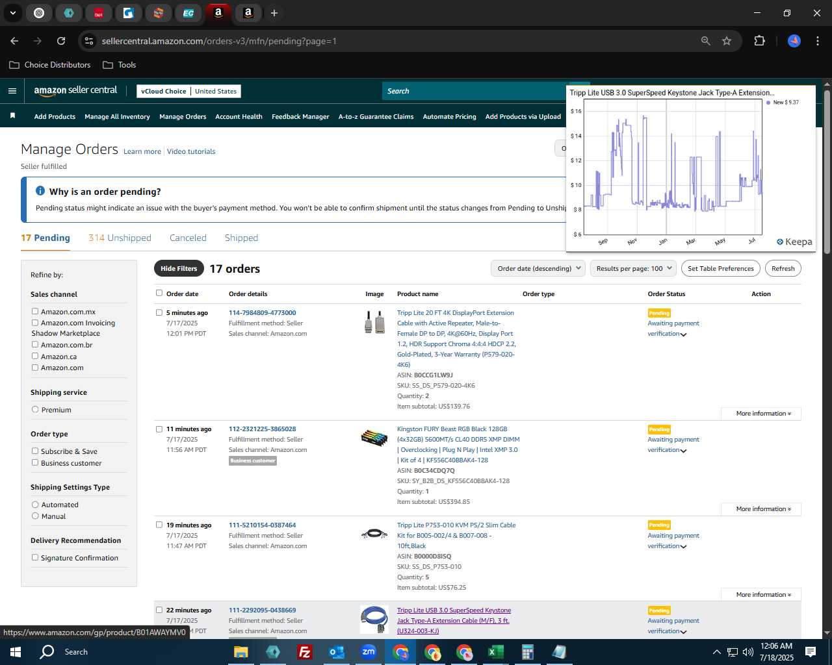Switch to the Canceled orders tab
The height and width of the screenshot is (665, 832).
[x=188, y=238]
